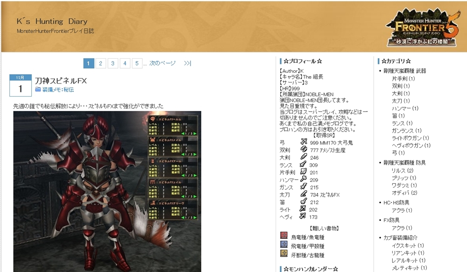Click the dual blades 双剣 weapon icon
The height and width of the screenshot is (272, 467).
pyautogui.click(x=304, y=149)
